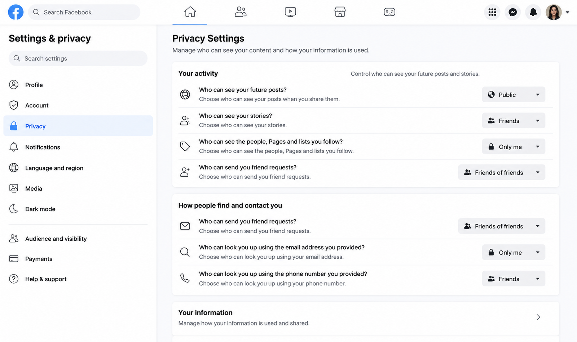Screen dimensions: 577x342
Task: Open the apps grid menu icon
Action: pos(492,12)
